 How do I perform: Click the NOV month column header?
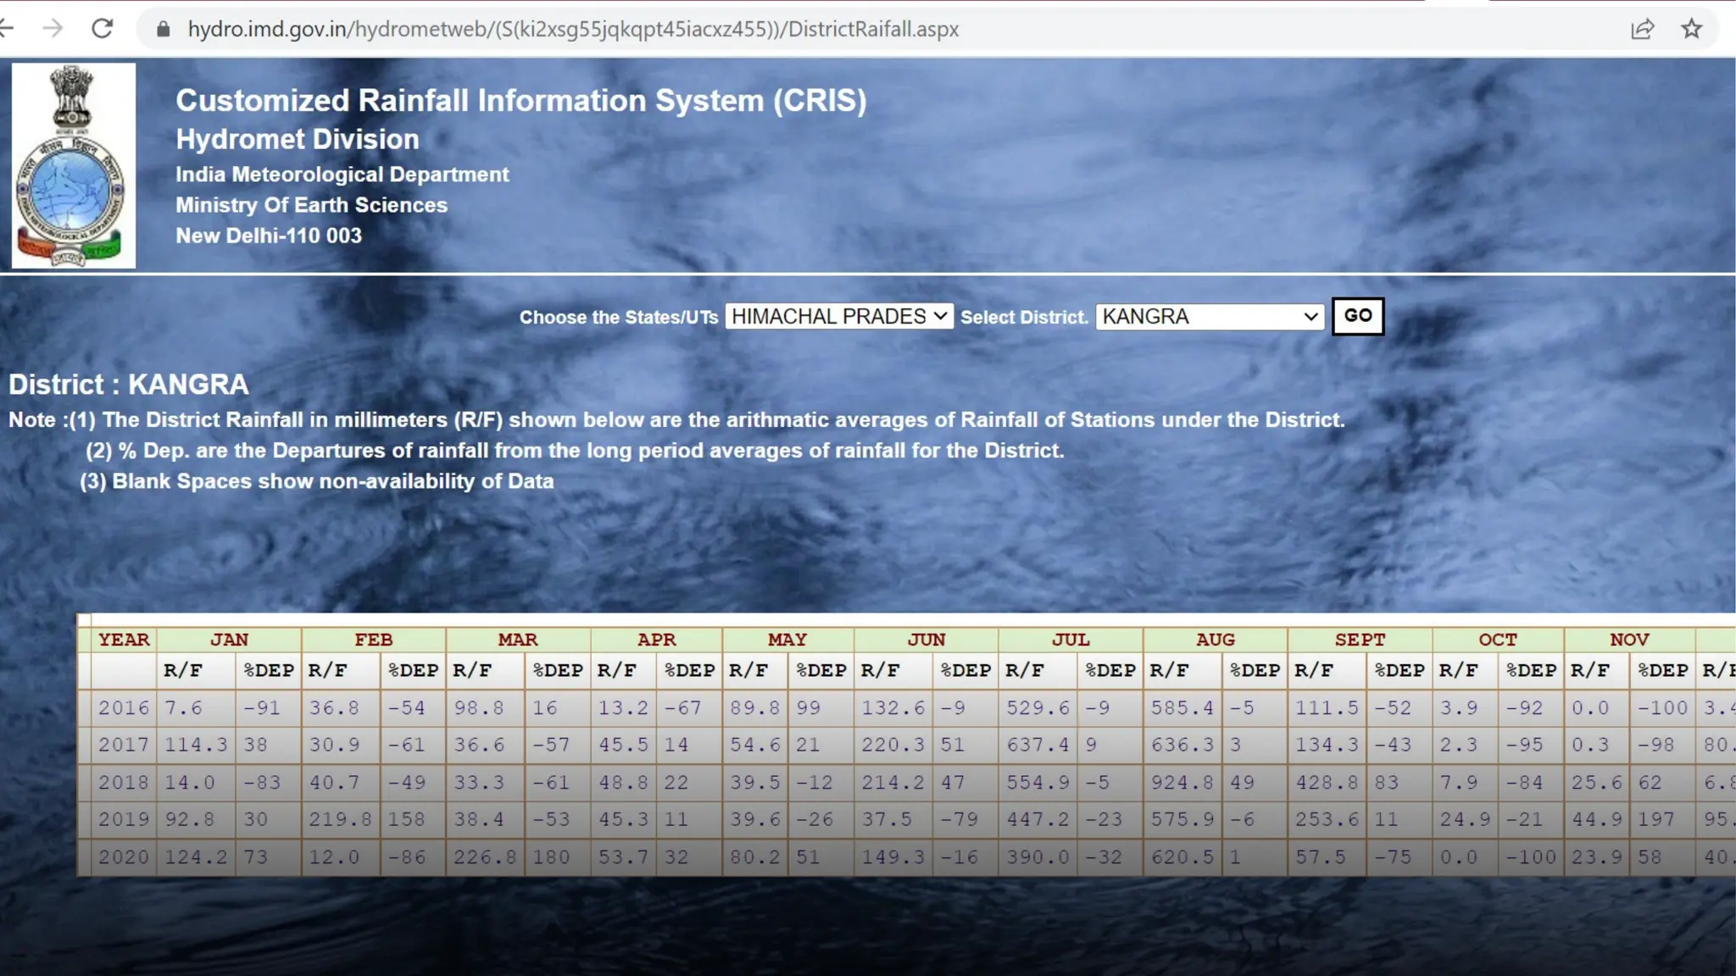1628,640
